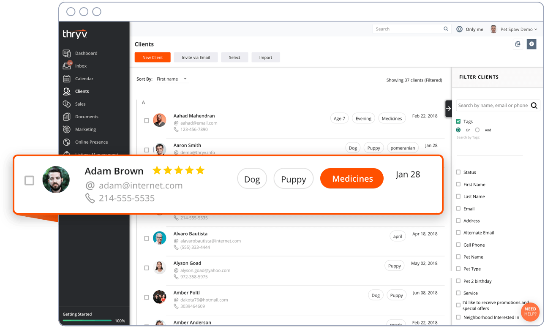Screen dimensions: 545x327
Task: Click the export/share icon above the client list
Action: (x=518, y=44)
